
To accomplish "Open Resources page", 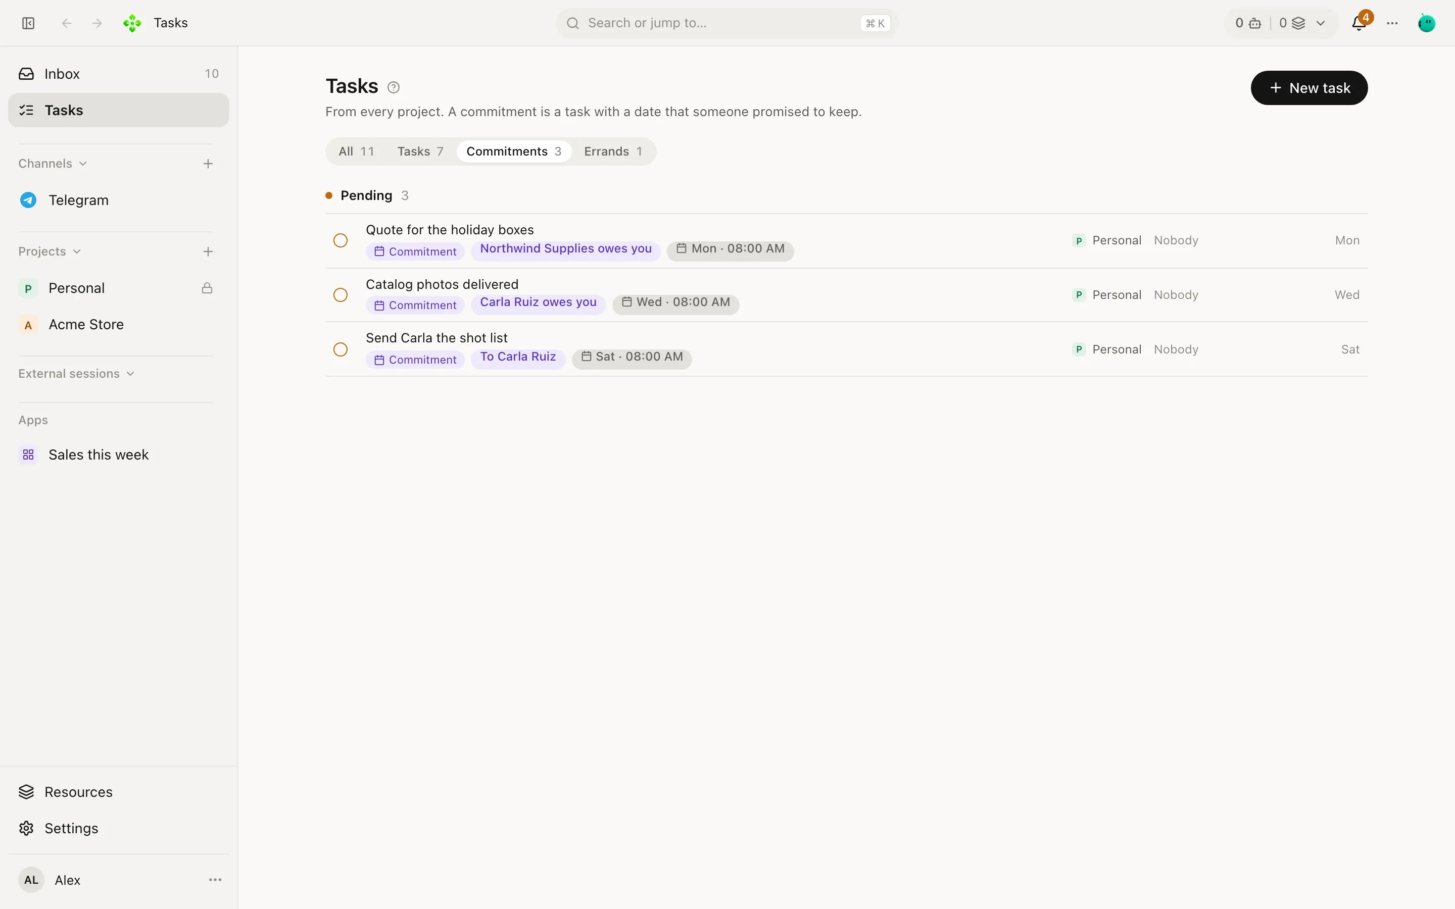I will [118, 792].
